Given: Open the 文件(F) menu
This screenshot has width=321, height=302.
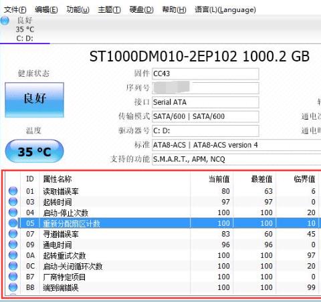Looking at the screenshot, I should click(x=15, y=9).
